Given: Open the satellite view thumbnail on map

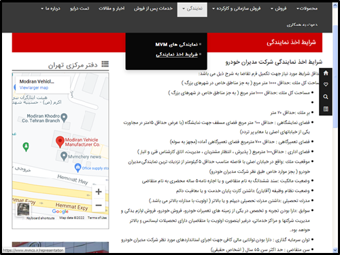Looking at the screenshot, I should (23, 210).
